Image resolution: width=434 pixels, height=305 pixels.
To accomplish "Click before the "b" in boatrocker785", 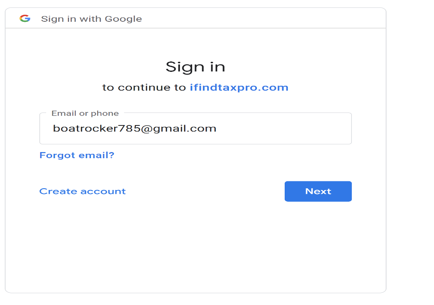I will point(53,129).
